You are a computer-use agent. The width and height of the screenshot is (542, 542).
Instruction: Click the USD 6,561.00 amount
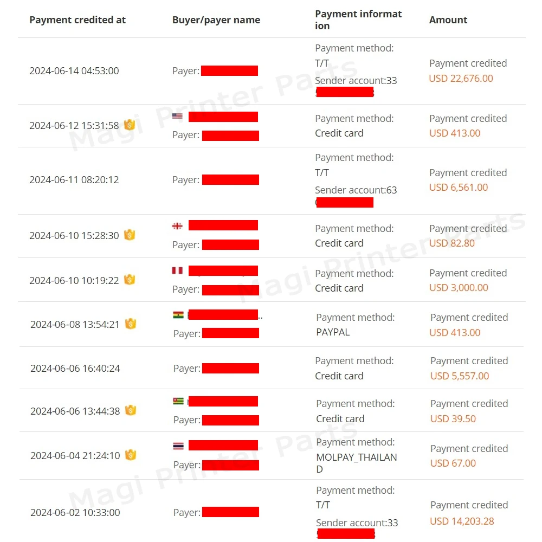click(459, 188)
